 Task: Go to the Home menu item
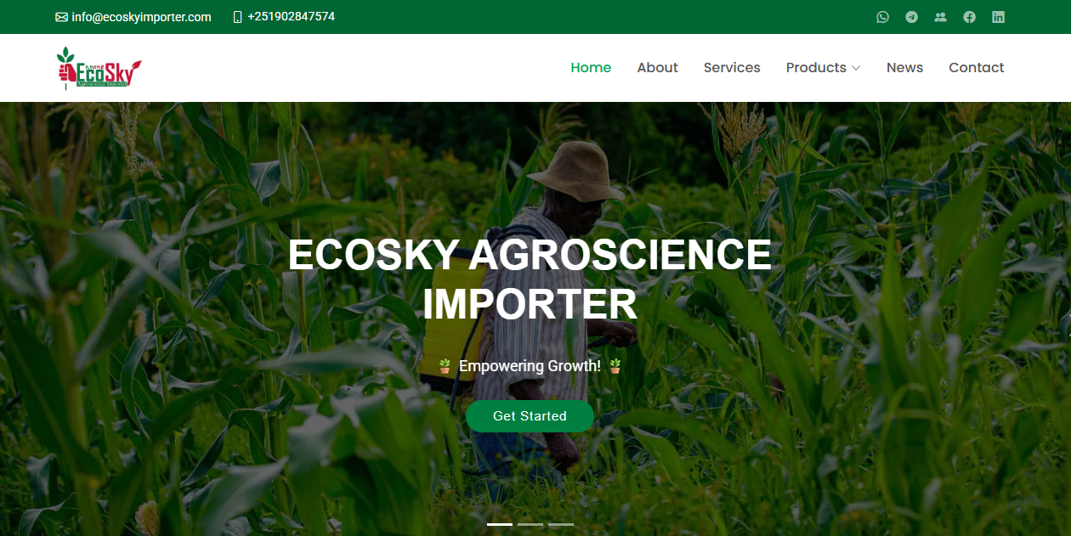click(x=591, y=68)
